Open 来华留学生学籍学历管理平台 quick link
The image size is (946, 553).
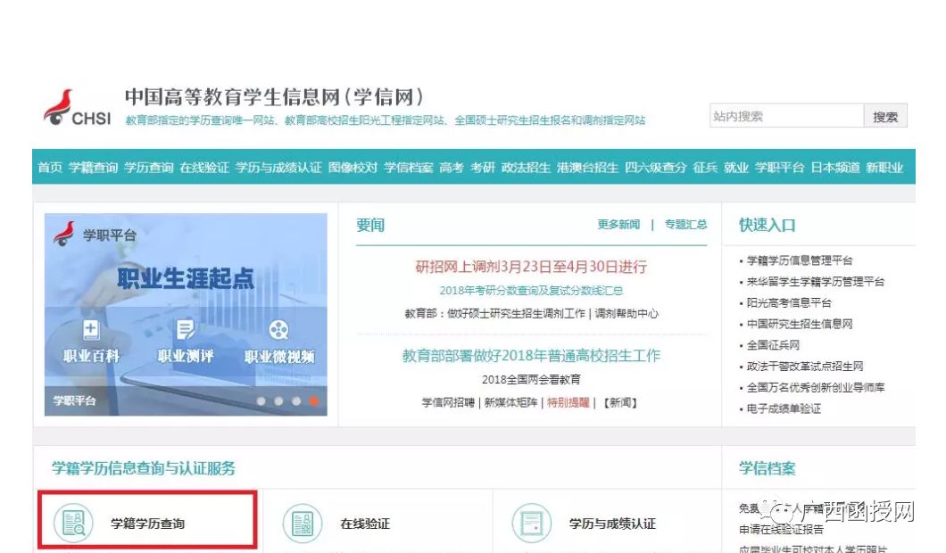[815, 282]
